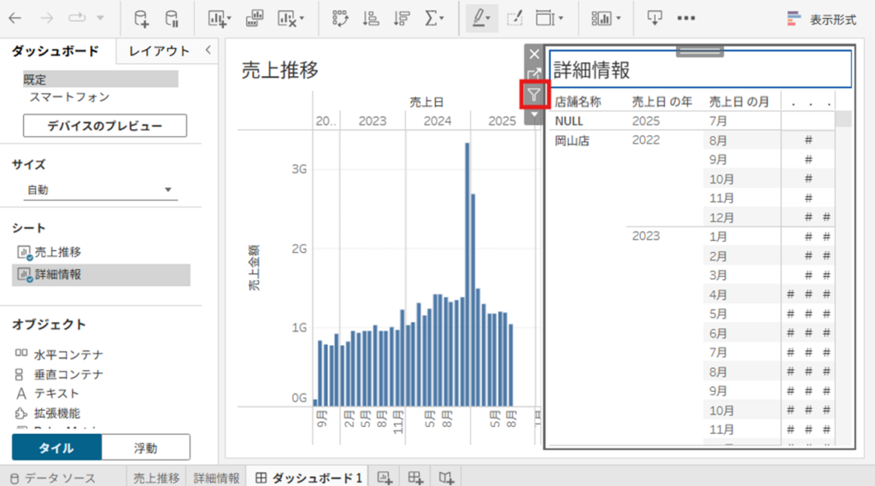Collapse the side pane with chevron

208,50
